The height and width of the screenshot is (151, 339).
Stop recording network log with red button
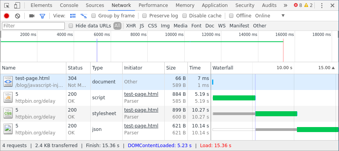[x=7, y=16]
